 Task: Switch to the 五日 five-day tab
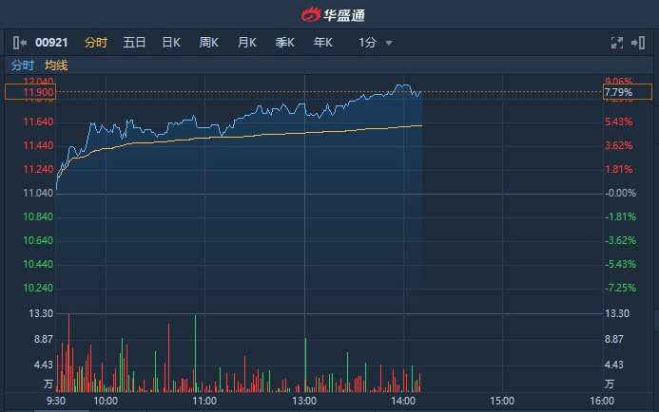pyautogui.click(x=134, y=43)
